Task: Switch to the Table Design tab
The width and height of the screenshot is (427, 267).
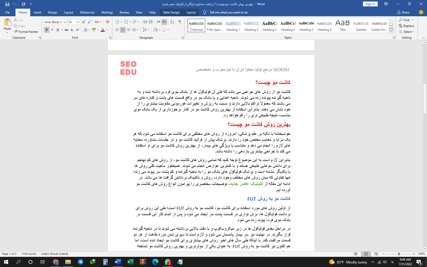Action: point(171,12)
